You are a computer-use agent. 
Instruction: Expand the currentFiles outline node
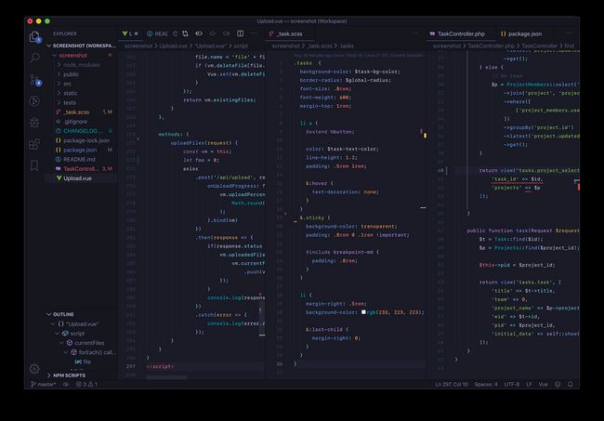pos(89,343)
